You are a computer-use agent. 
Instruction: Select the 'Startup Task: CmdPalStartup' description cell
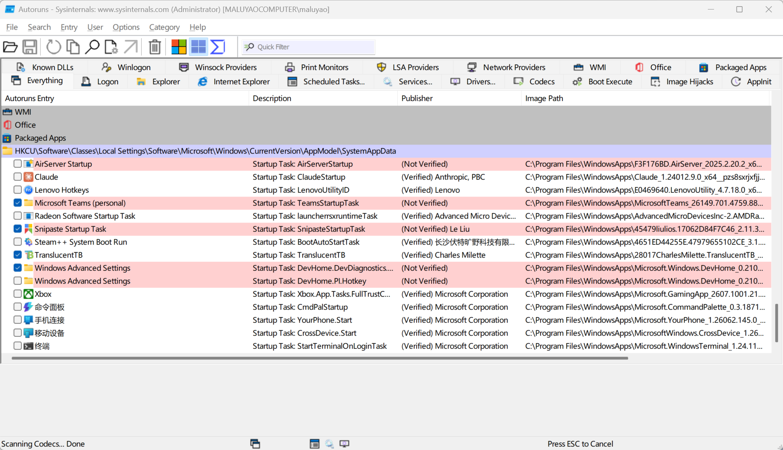click(300, 307)
